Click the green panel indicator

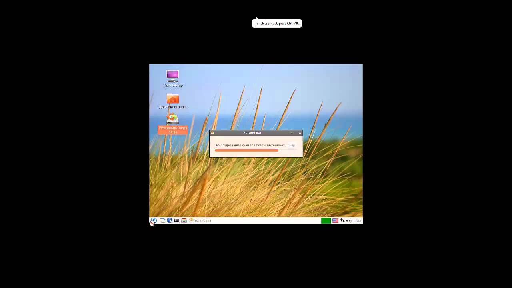(326, 220)
